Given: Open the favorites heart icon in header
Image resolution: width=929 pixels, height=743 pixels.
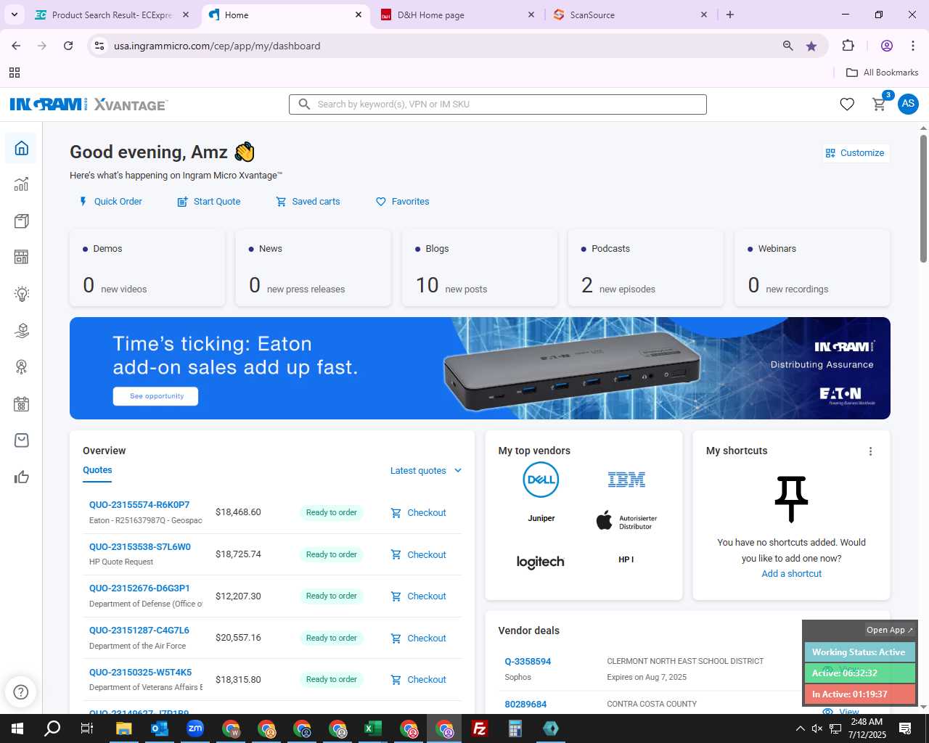Looking at the screenshot, I should click(847, 104).
